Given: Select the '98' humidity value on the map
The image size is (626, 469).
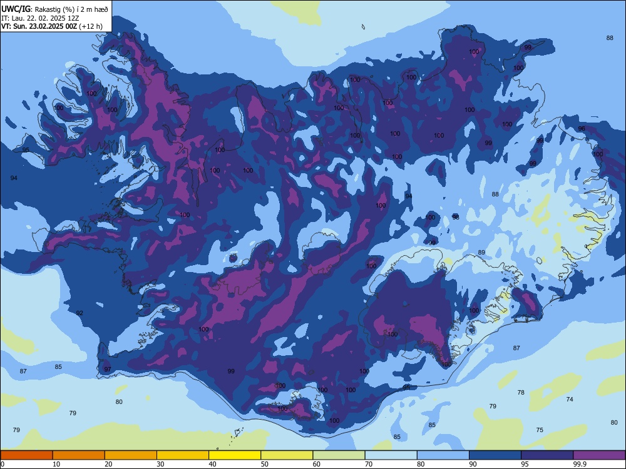Looking at the screenshot, I should click(456, 217).
